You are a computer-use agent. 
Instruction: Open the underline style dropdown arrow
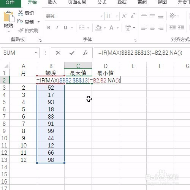tap(72, 28)
